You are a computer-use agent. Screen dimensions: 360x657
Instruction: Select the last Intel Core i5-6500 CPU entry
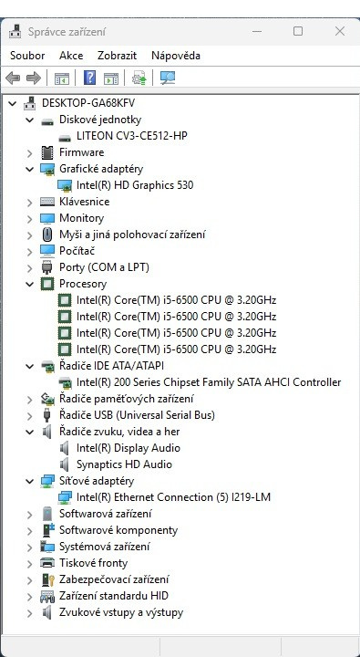176,349
